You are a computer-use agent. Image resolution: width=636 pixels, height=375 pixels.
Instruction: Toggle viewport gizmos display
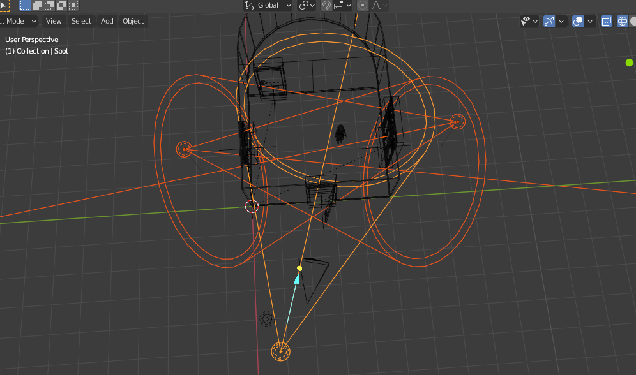pos(549,21)
